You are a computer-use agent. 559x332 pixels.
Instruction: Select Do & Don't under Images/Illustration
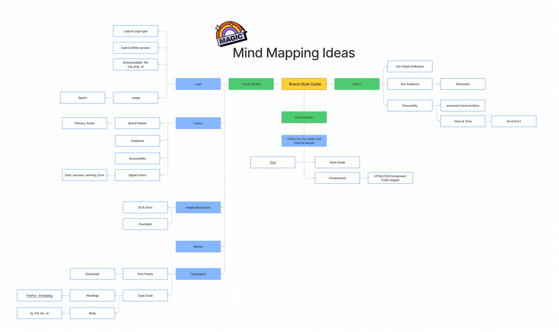point(145,207)
